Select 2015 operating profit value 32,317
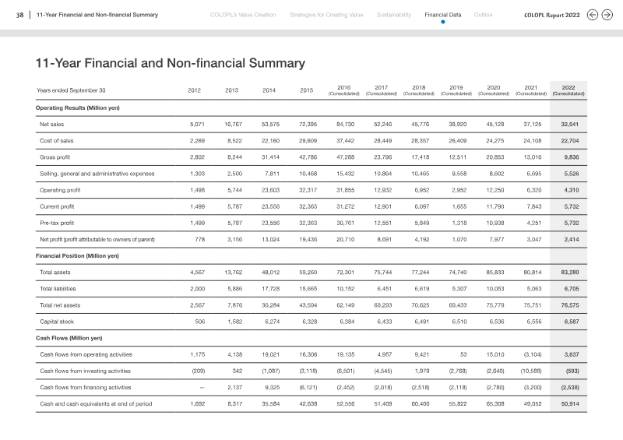This screenshot has height=440, width=623. pyautogui.click(x=308, y=190)
